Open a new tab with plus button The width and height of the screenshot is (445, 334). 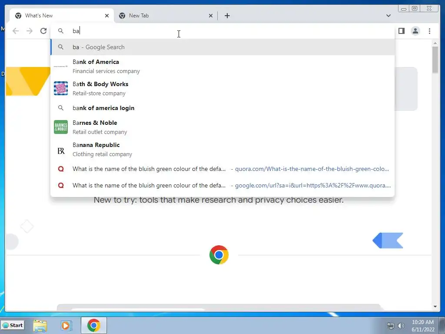coord(227,16)
